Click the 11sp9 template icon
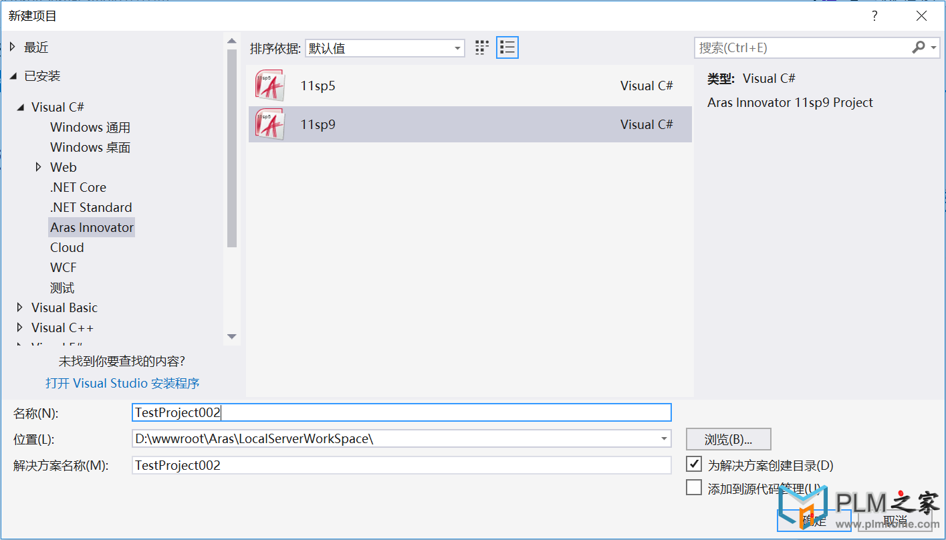The width and height of the screenshot is (946, 540). [269, 124]
